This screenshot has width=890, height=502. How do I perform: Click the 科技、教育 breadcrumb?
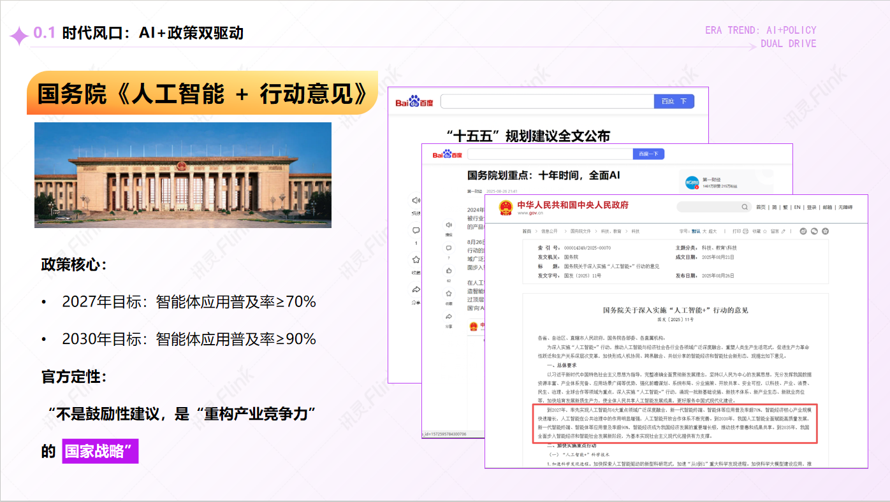612,231
